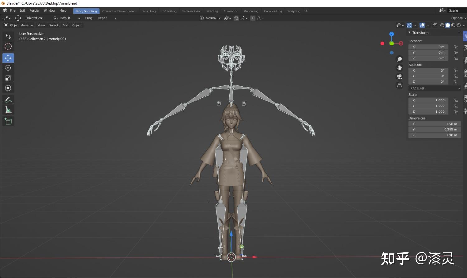
Task: Switch to the Shading workspace tab
Action: (x=212, y=11)
